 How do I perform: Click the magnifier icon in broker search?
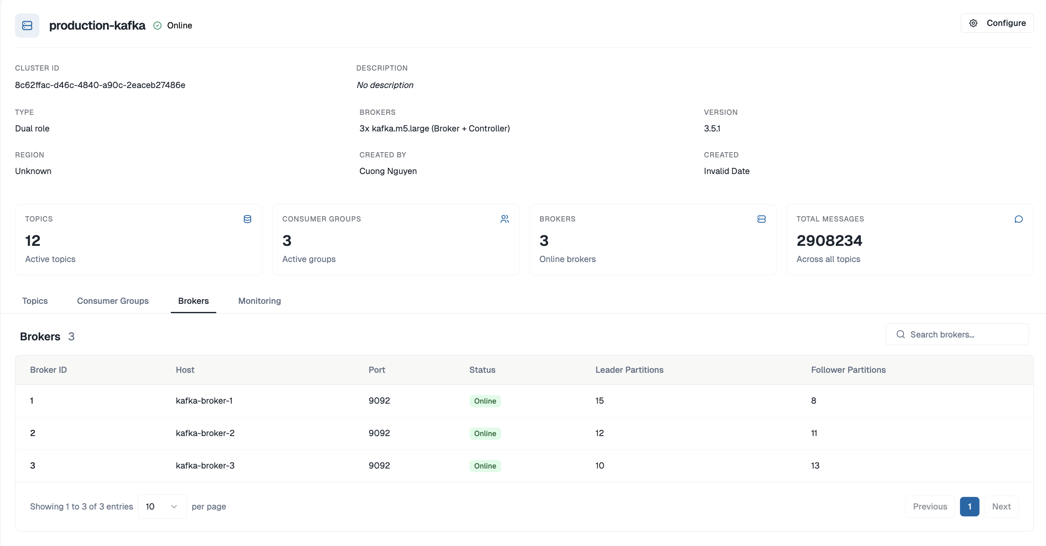pyautogui.click(x=900, y=334)
